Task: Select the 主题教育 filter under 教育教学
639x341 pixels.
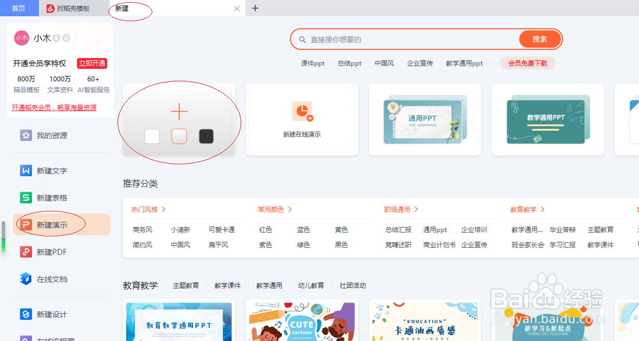Action: click(187, 285)
